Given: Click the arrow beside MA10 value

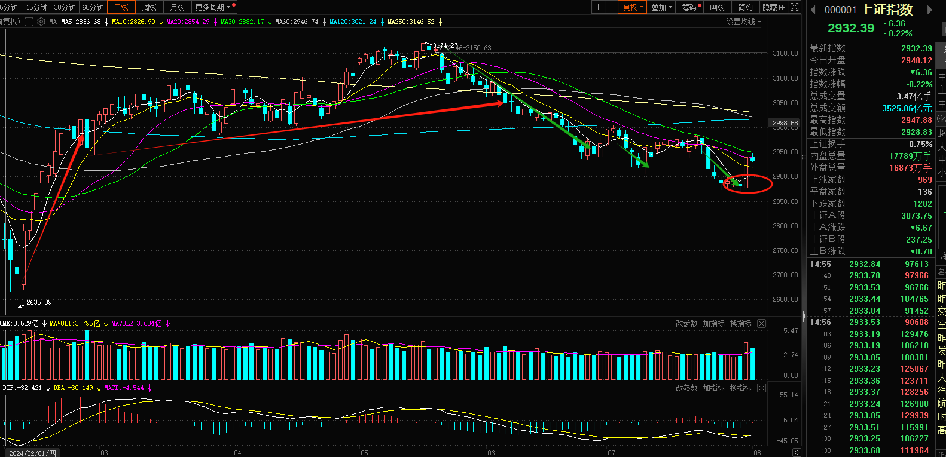Looking at the screenshot, I should click(161, 22).
